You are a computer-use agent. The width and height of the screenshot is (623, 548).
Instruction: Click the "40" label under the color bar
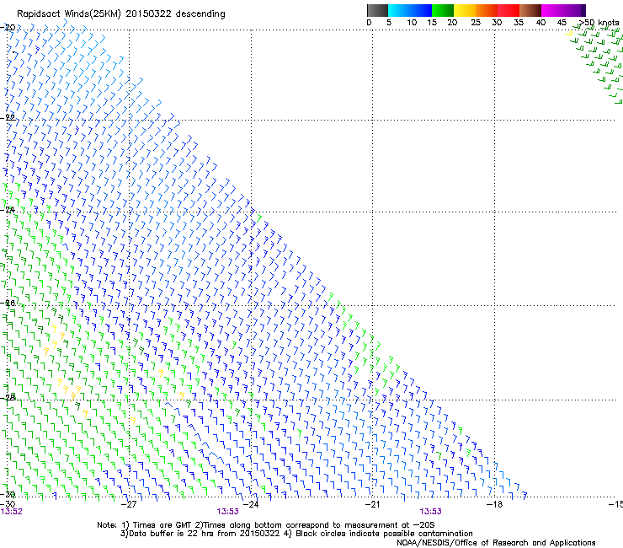point(540,23)
